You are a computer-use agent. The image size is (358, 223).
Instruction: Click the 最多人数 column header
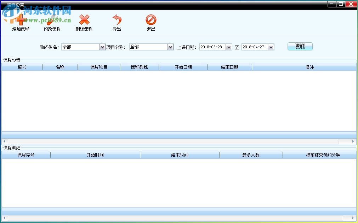pyautogui.click(x=251, y=155)
